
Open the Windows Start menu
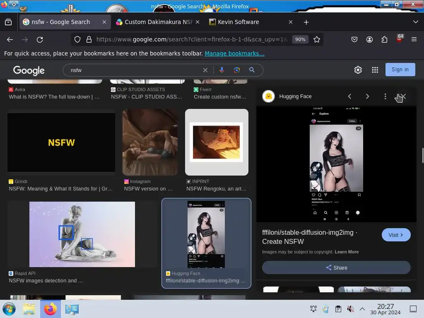tap(9, 309)
